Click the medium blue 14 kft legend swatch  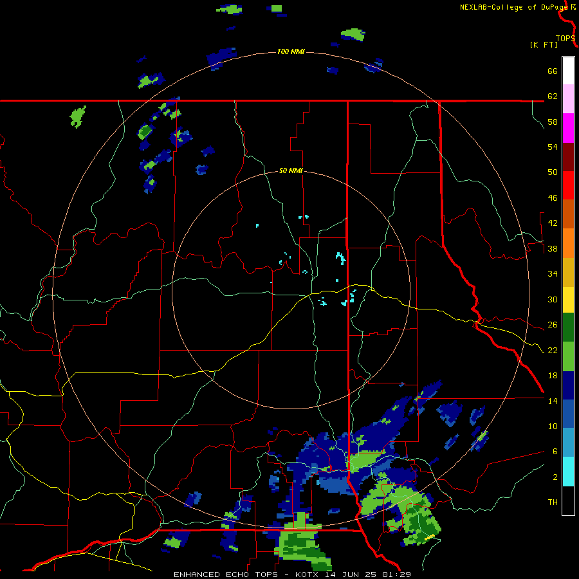[x=568, y=414]
